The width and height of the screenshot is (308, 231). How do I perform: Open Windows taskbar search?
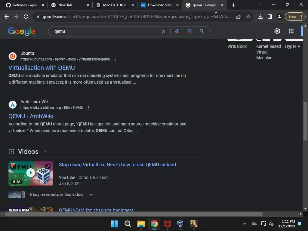point(128,224)
